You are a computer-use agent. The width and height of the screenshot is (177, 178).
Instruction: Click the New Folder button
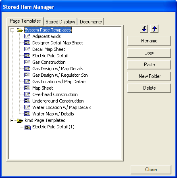pyautogui.click(x=149, y=76)
